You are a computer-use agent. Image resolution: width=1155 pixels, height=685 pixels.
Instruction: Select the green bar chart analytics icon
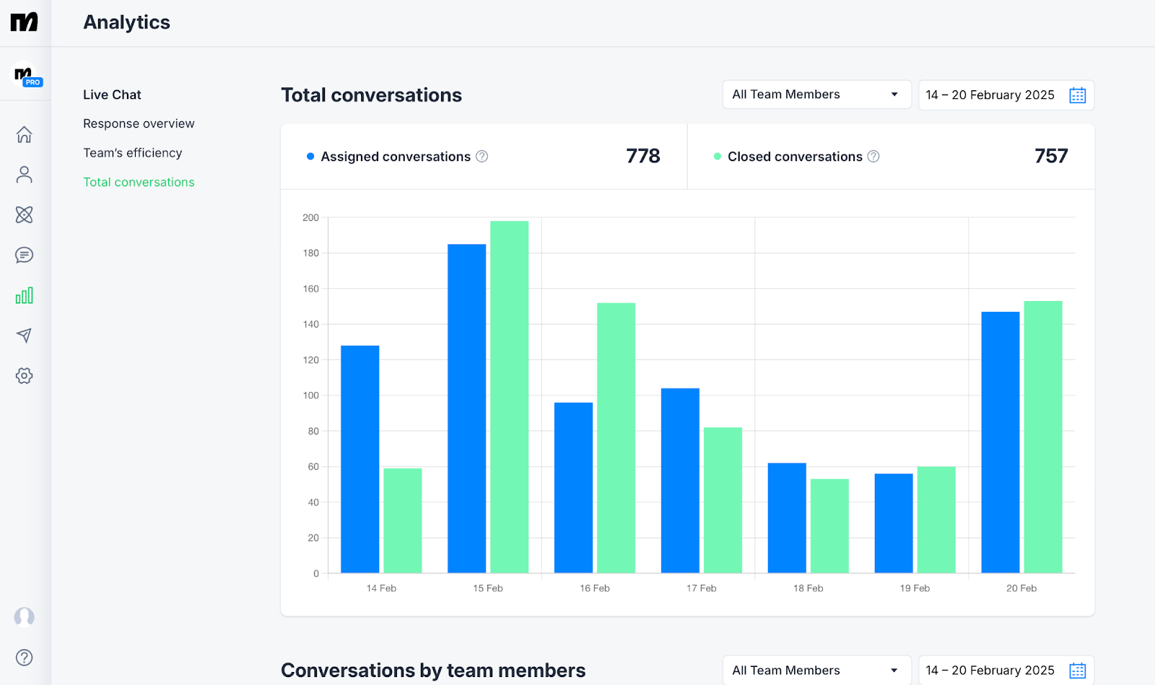coord(25,295)
